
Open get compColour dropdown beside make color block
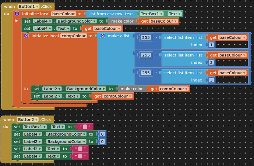[170, 89]
